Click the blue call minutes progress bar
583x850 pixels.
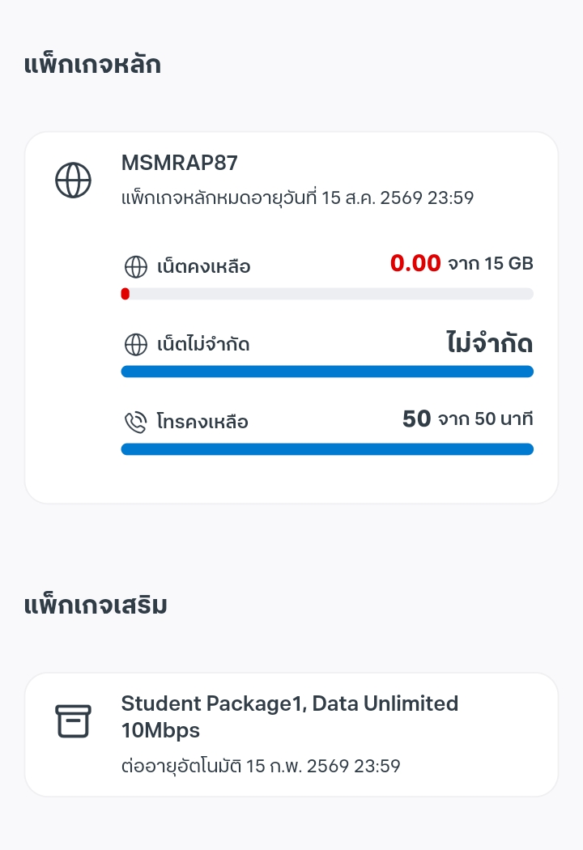pyautogui.click(x=326, y=449)
